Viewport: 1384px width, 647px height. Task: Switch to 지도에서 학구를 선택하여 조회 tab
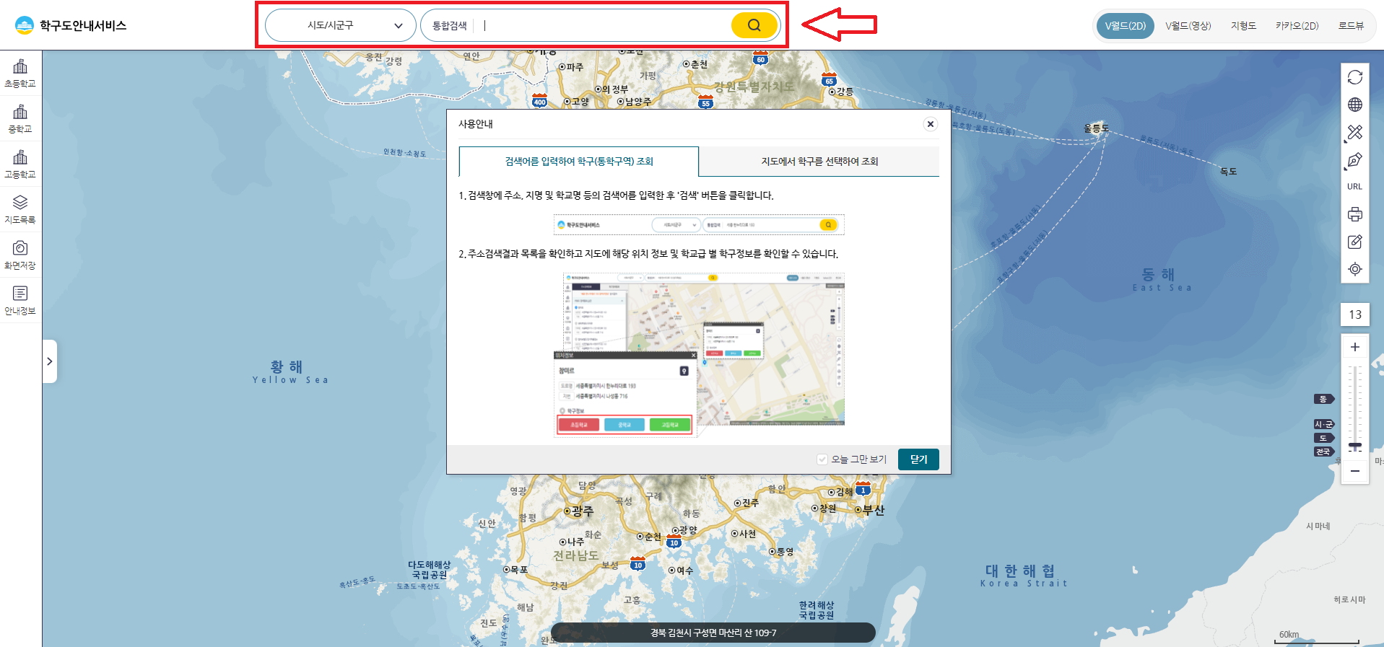pyautogui.click(x=819, y=162)
